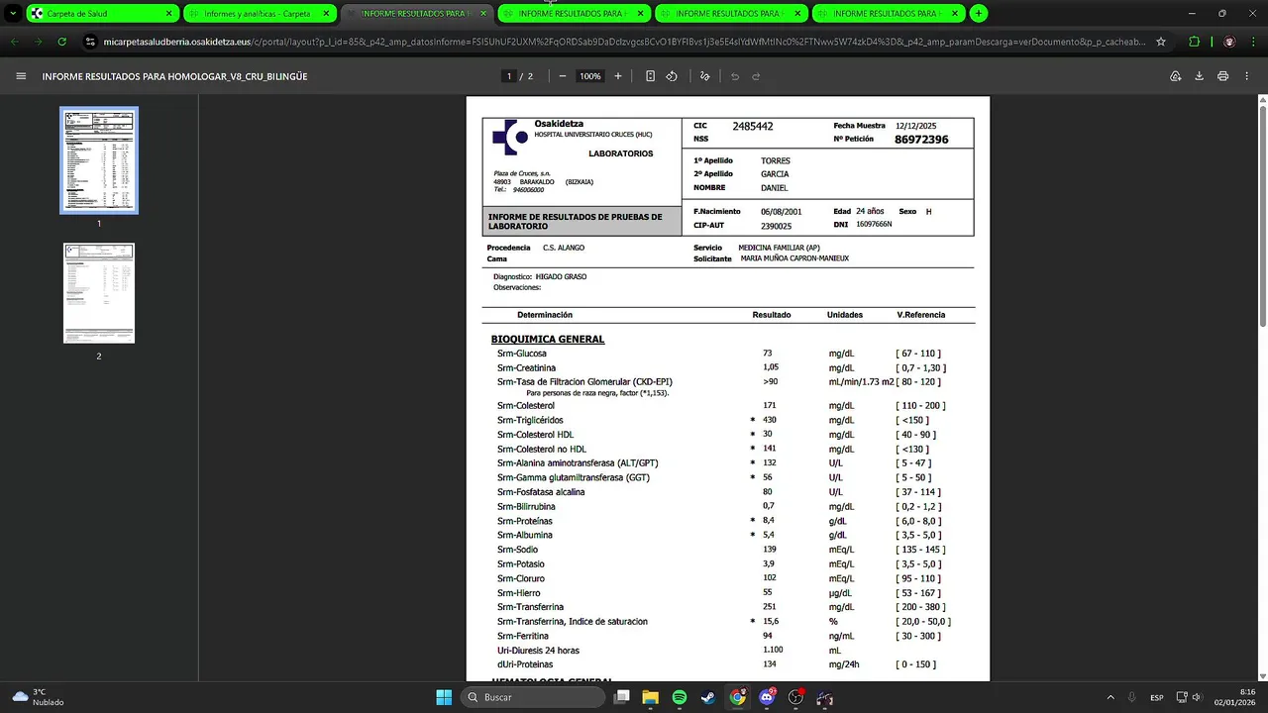
Task: Select the Srm-Colesterol HDL row label
Action: pyautogui.click(x=535, y=435)
